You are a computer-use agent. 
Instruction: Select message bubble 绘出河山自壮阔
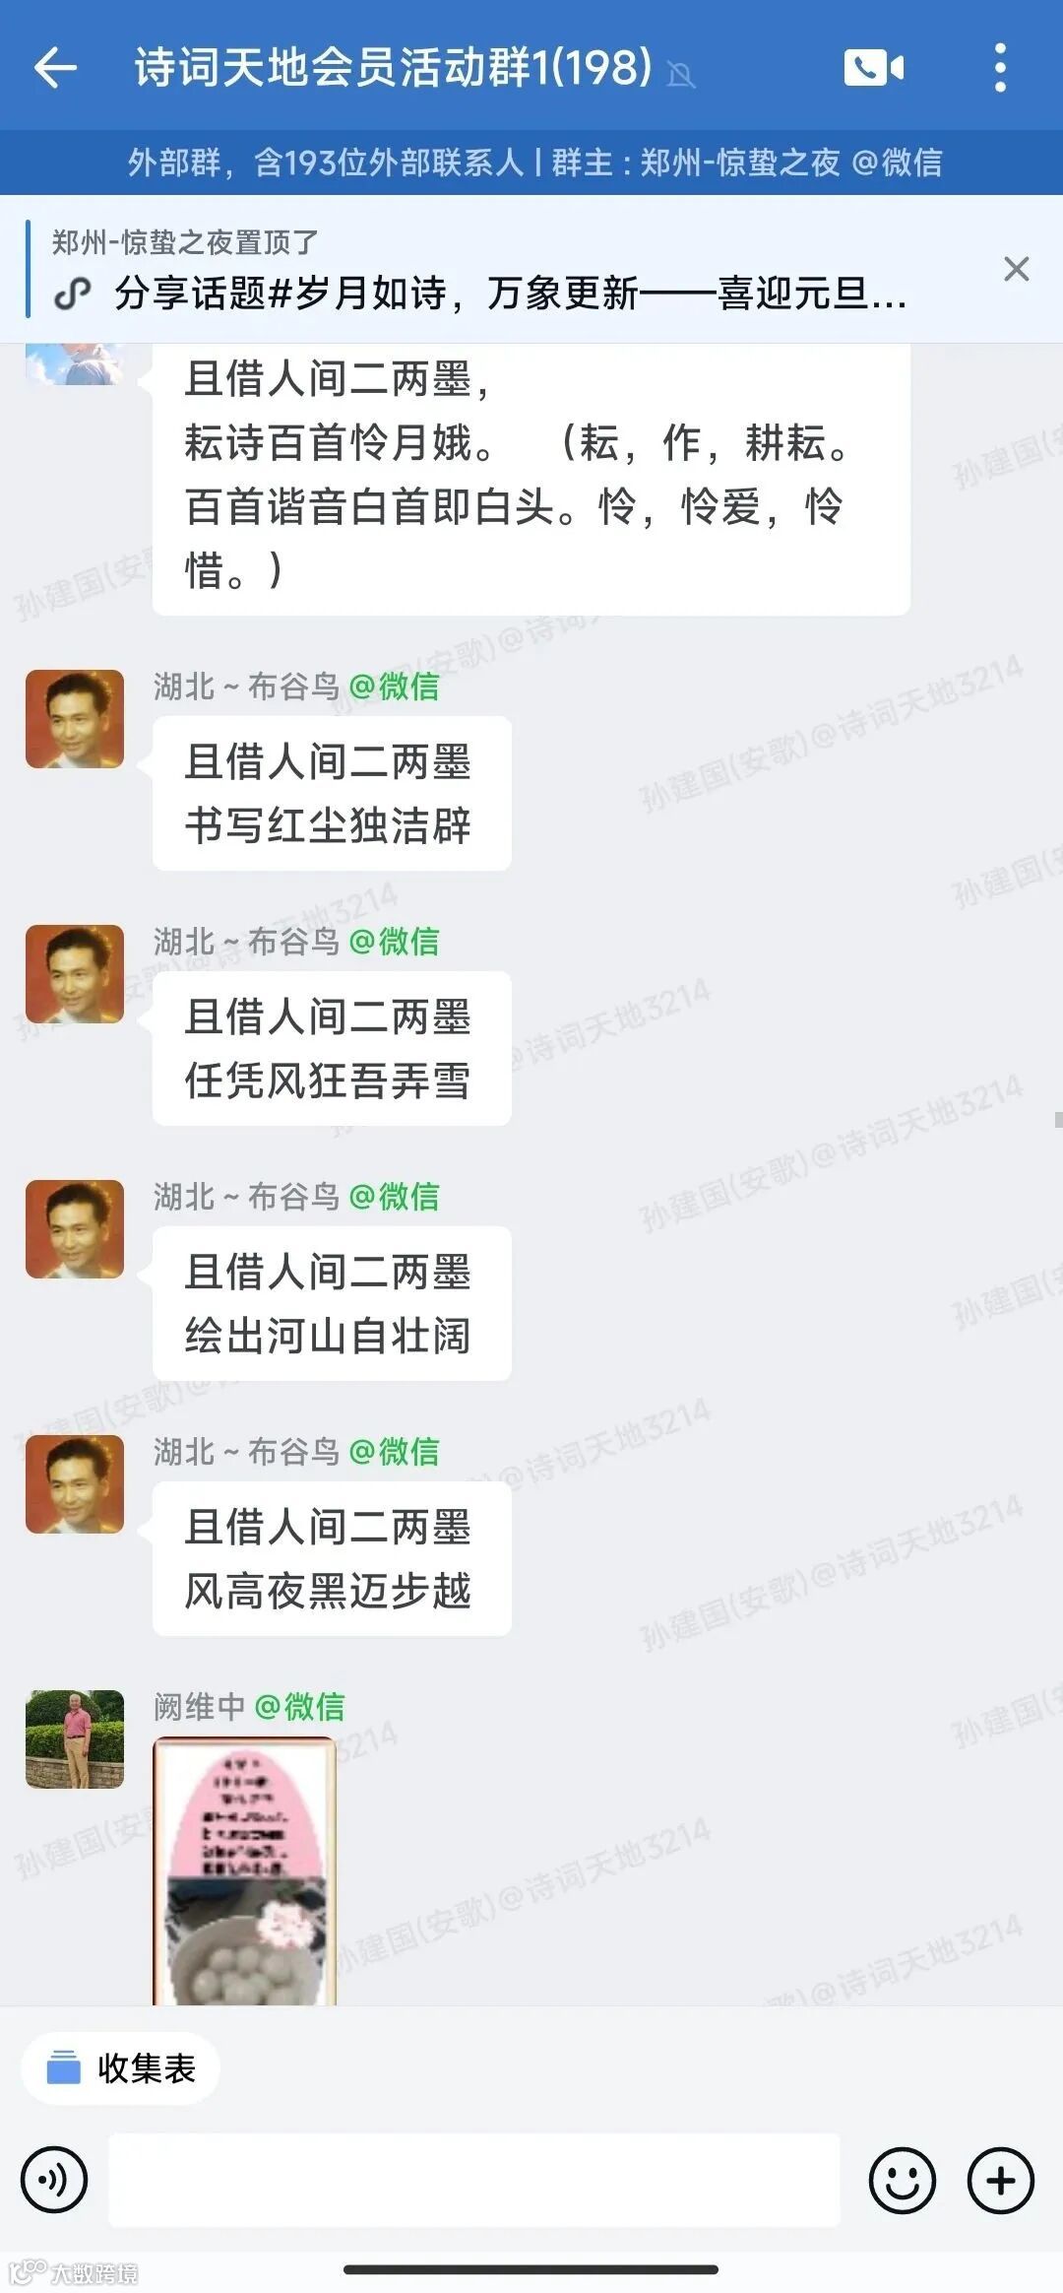coord(332,1303)
